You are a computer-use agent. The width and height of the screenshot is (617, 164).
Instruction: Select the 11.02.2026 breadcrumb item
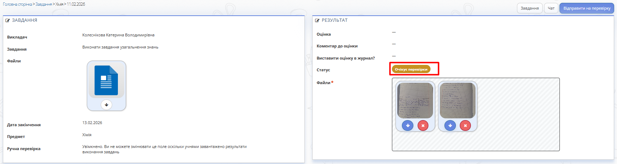pos(76,4)
